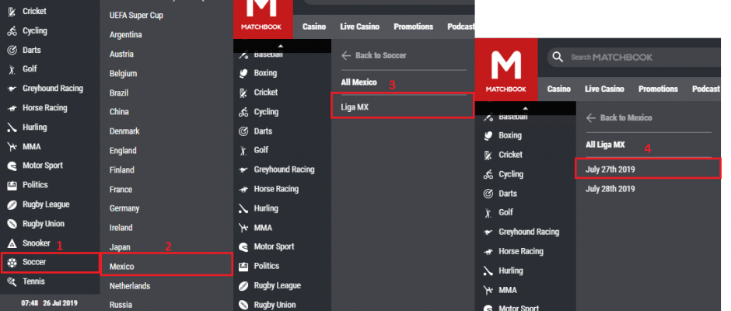Choose Belgium in the country list

123,74
